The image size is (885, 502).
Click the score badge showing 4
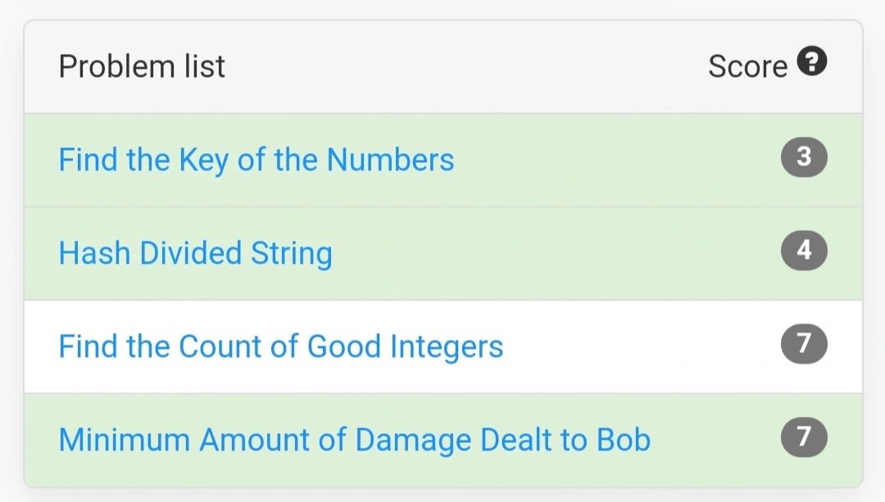(x=804, y=251)
